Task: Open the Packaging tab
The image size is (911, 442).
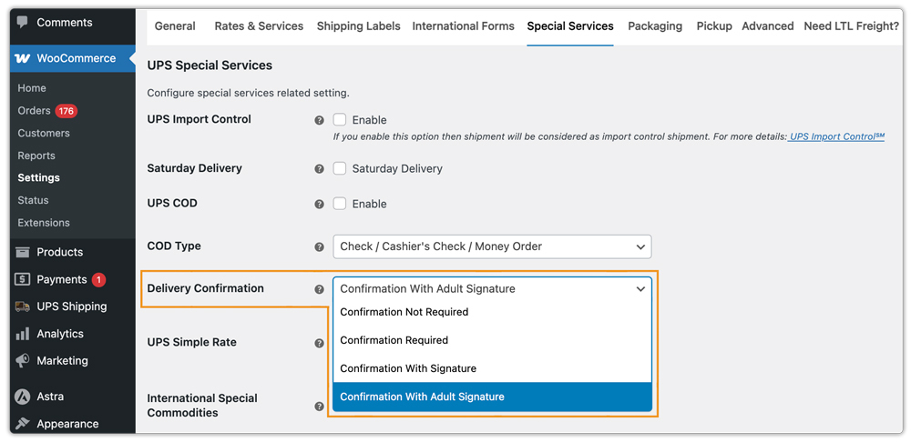Action: (655, 26)
